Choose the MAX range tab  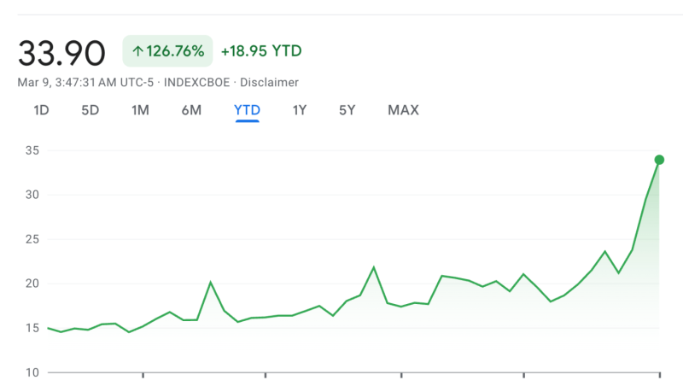point(403,110)
